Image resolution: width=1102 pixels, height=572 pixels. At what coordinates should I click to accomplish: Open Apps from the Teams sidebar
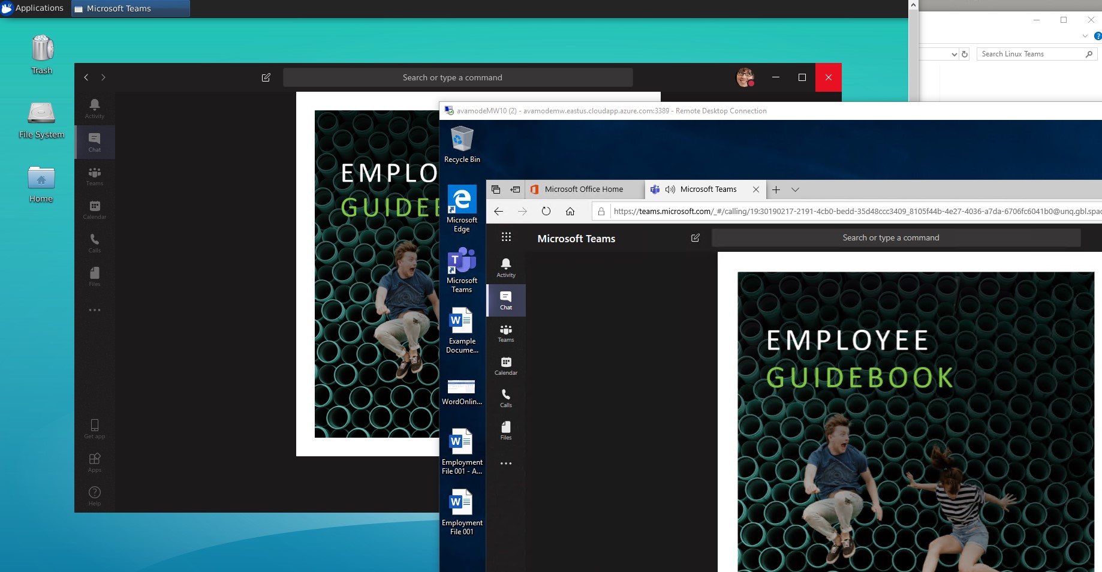point(94,462)
